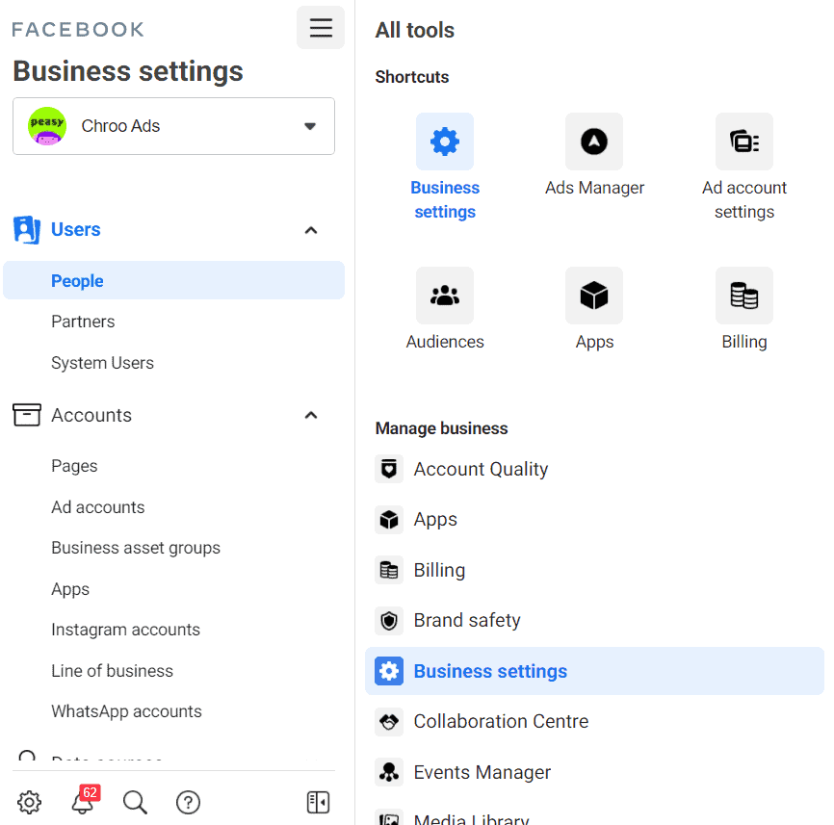Open Business asset groups
This screenshot has height=825, width=834.
pyautogui.click(x=136, y=548)
